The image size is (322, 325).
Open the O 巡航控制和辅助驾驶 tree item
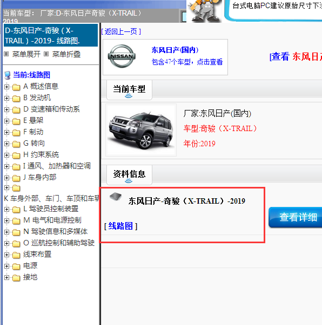coord(59,243)
